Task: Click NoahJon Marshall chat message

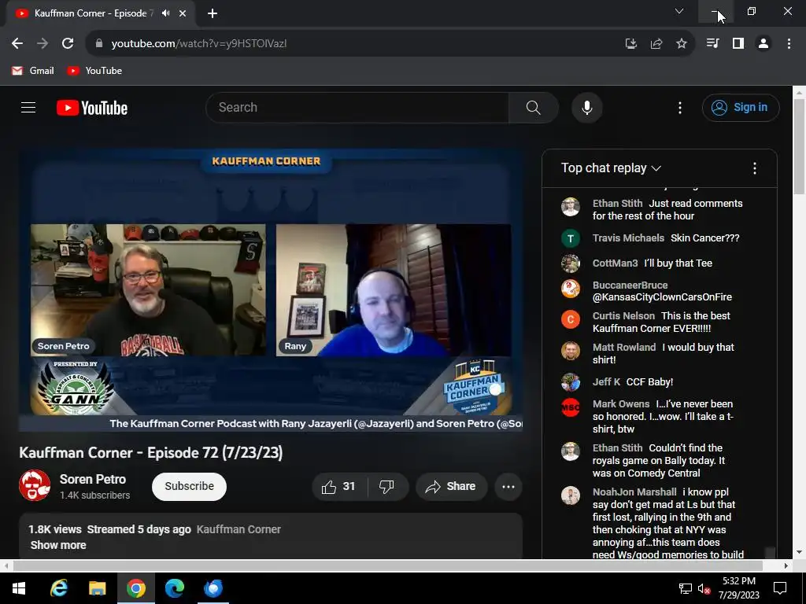Action: (x=660, y=523)
